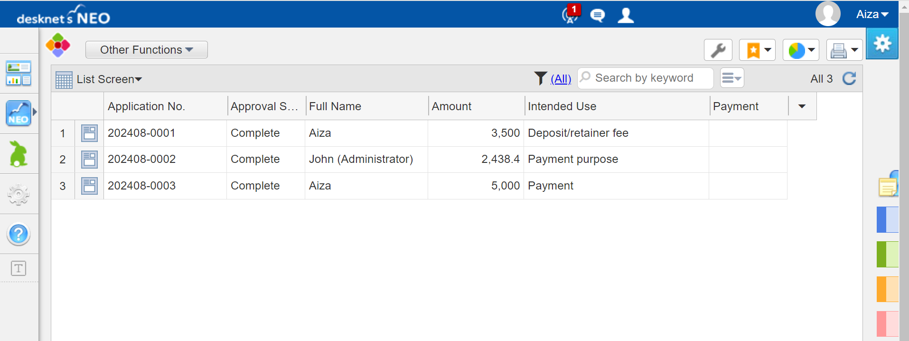The image size is (909, 341).
Task: Click the blue gear cog button
Action: coord(882,44)
